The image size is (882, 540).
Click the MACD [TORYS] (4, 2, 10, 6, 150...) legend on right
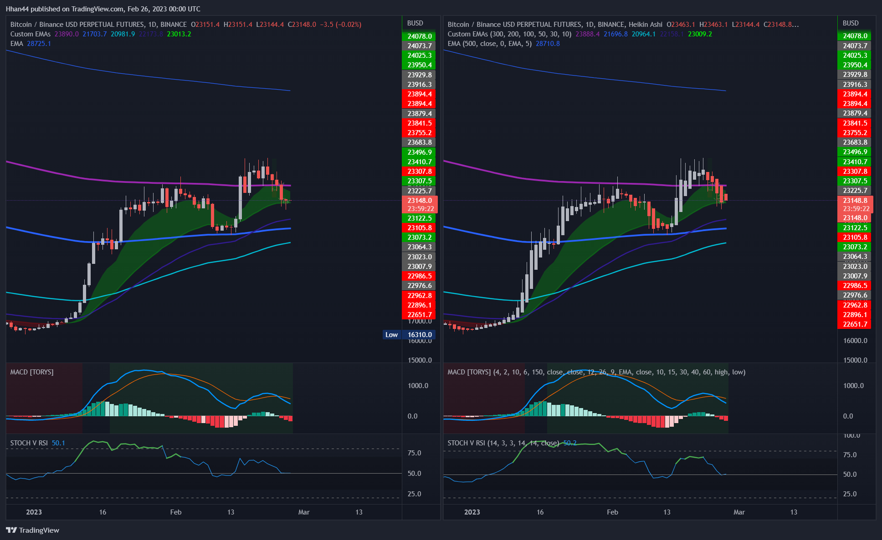click(596, 372)
